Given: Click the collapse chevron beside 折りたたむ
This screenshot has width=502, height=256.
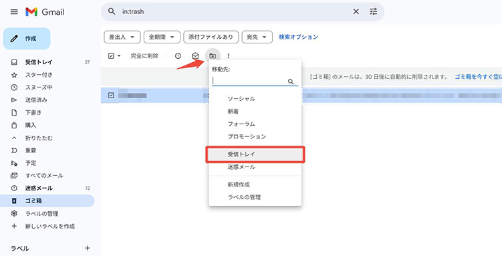Looking at the screenshot, I should (14, 138).
